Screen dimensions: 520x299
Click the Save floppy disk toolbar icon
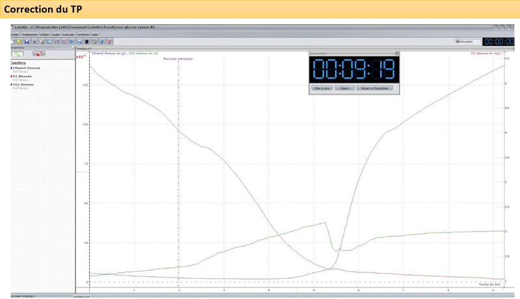[26, 41]
